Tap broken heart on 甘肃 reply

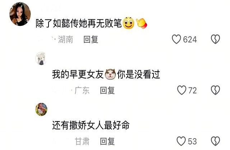(x=215, y=141)
